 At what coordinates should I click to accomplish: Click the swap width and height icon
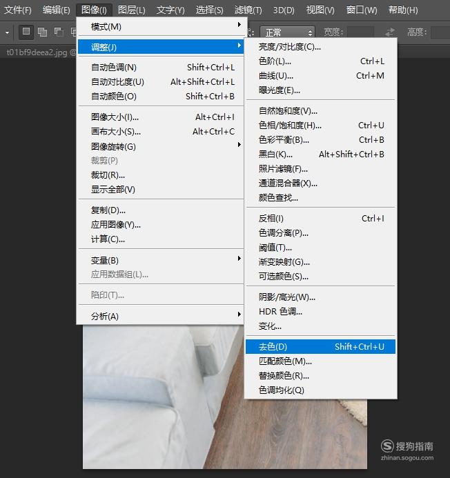coord(389,32)
